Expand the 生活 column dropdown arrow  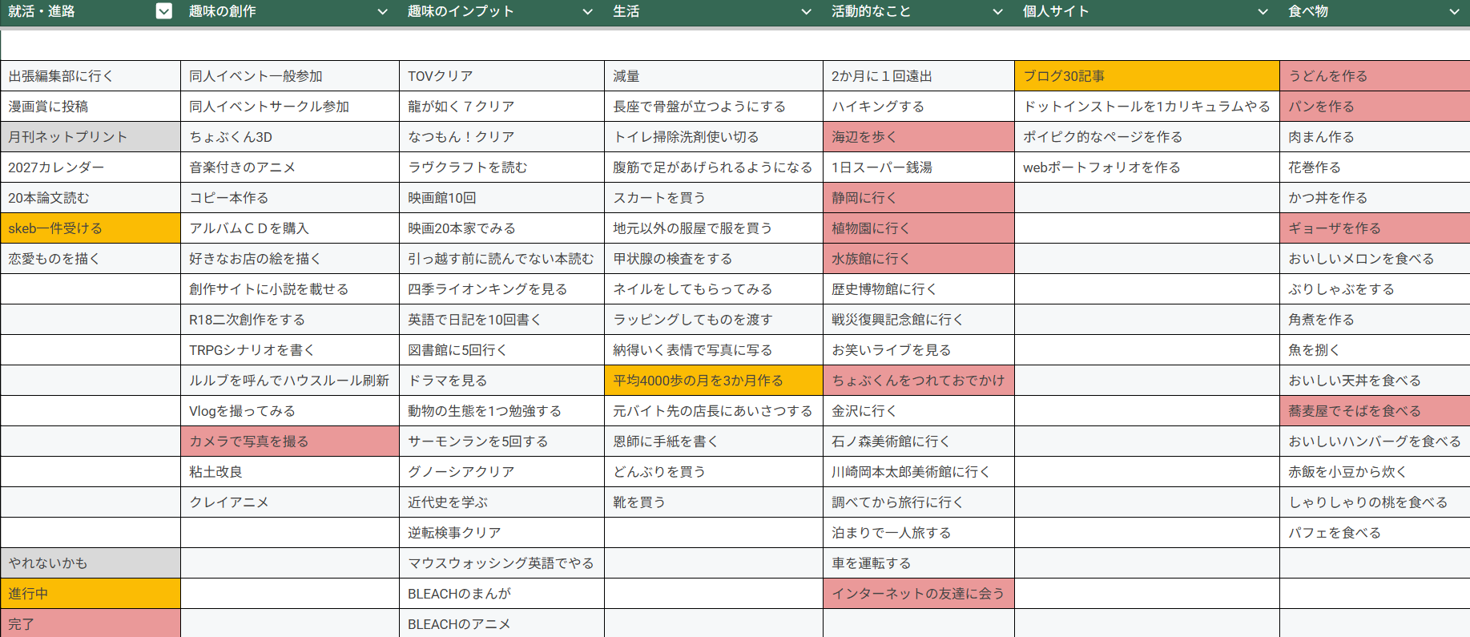(x=806, y=12)
